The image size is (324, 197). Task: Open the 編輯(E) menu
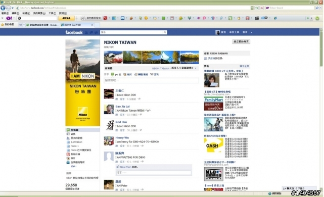(x=16, y=13)
